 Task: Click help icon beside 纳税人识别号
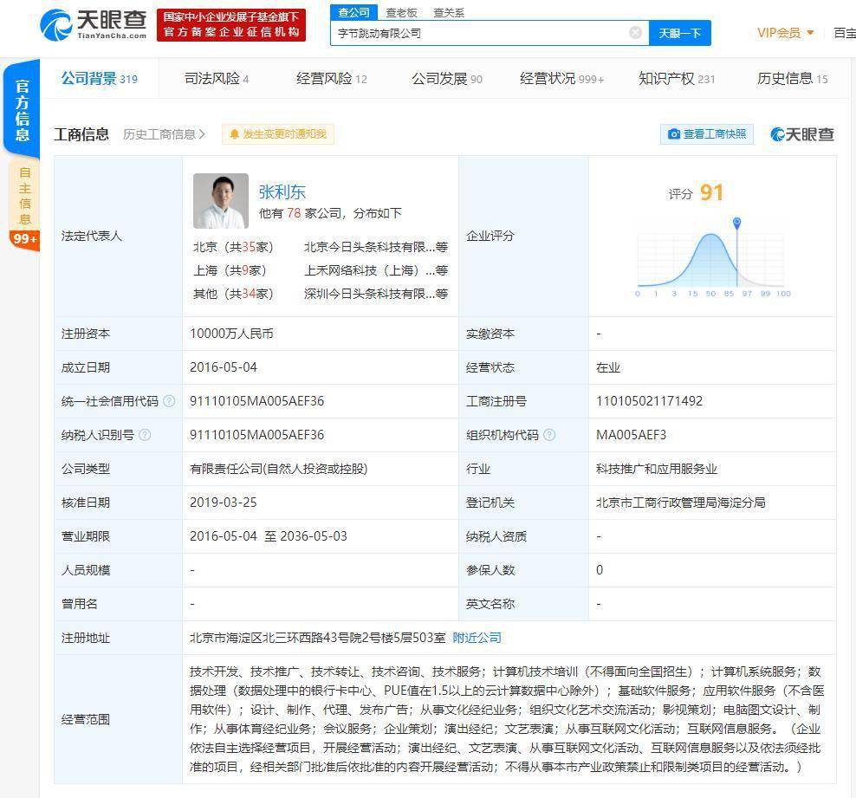coord(145,435)
